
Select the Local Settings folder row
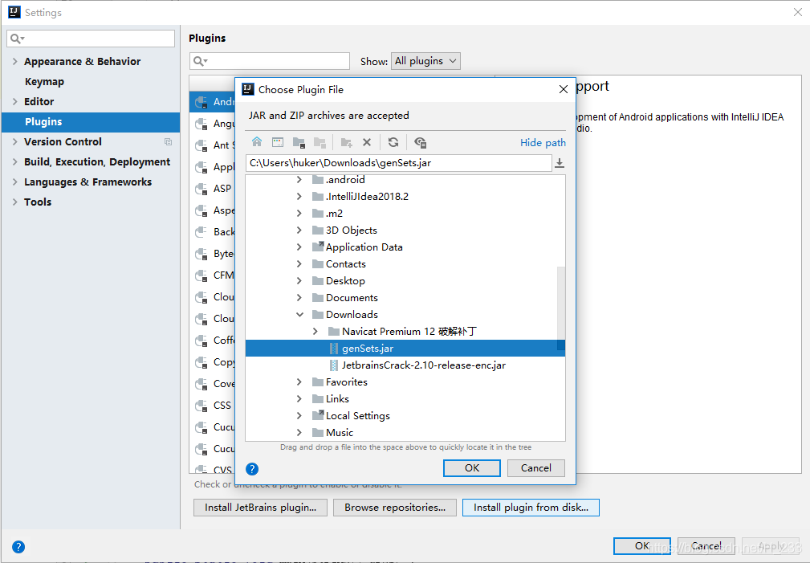click(405, 416)
